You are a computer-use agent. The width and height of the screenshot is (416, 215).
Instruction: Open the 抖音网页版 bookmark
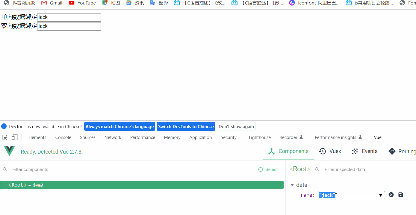click(x=19, y=3)
